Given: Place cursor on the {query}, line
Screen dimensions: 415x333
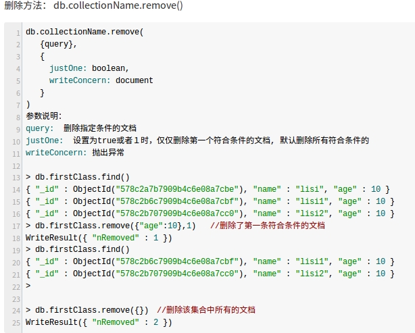Looking at the screenshot, I should click(58, 44).
